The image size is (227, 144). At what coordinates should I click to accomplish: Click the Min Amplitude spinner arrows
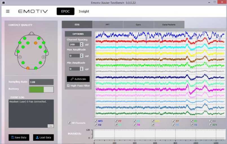[81, 69]
